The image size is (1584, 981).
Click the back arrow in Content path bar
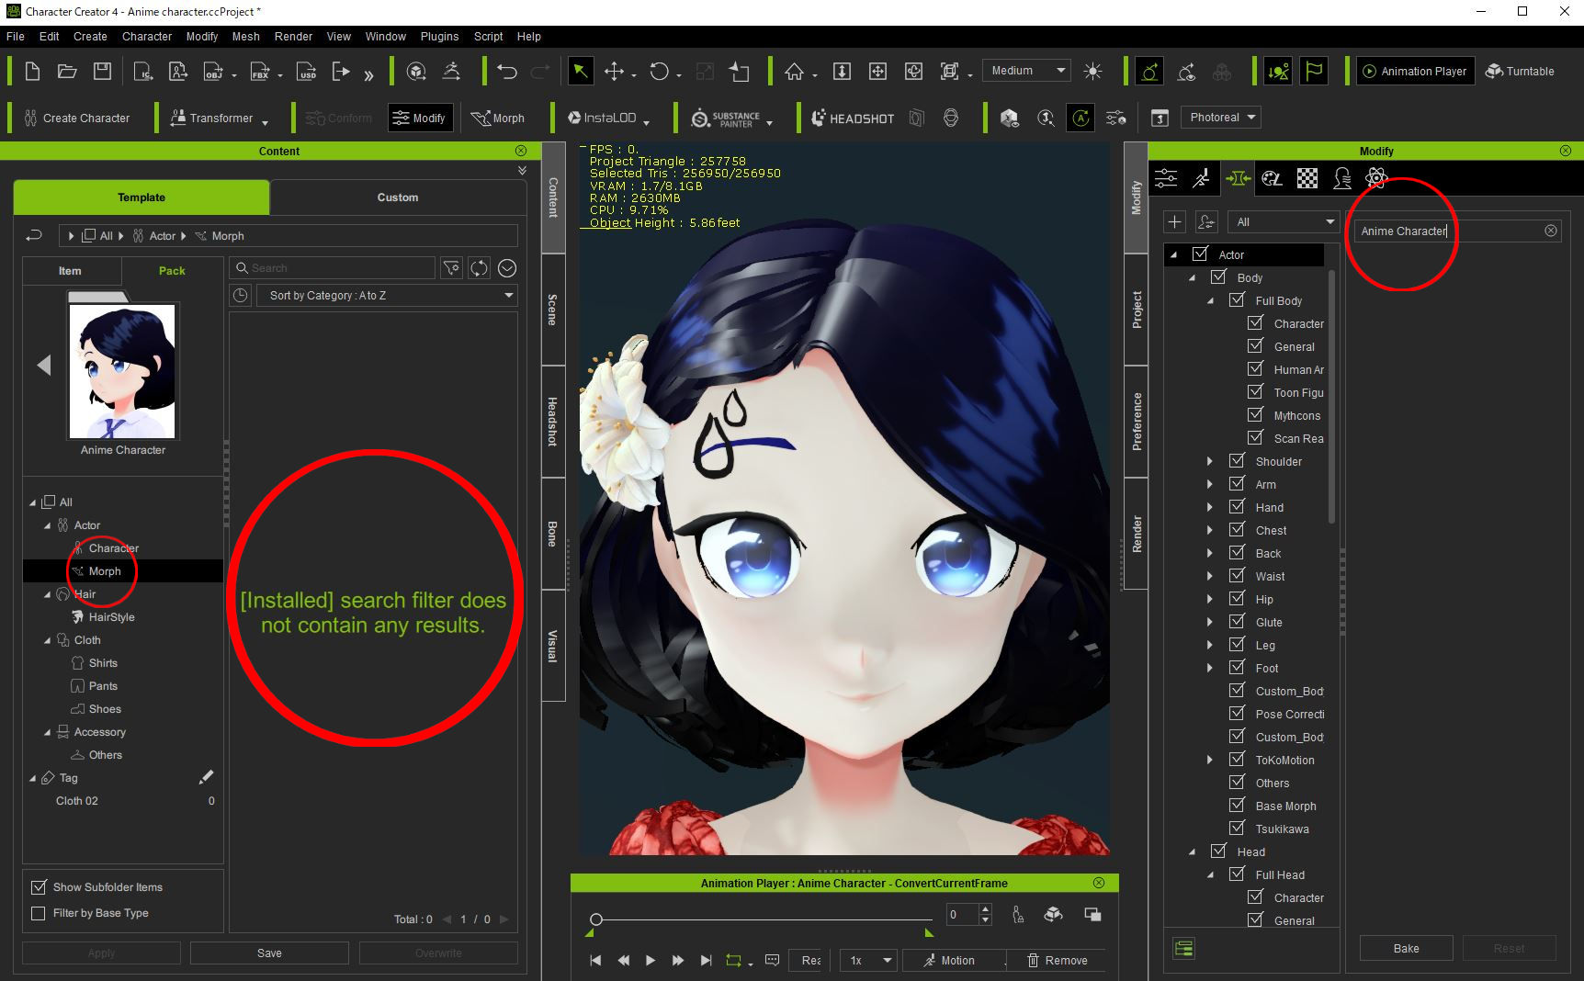click(x=34, y=236)
